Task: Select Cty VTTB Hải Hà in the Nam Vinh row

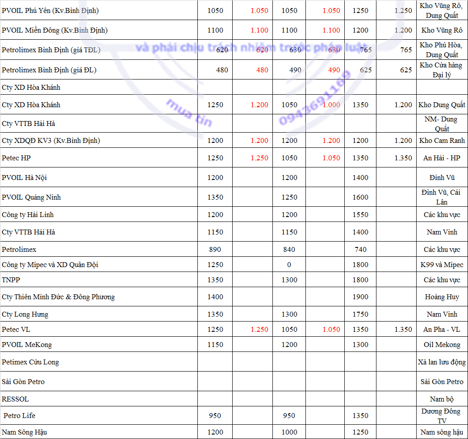Action: click(99, 232)
